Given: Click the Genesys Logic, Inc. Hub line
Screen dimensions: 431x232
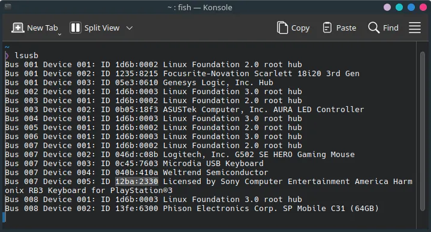Looking at the screenshot, I should point(139,83).
